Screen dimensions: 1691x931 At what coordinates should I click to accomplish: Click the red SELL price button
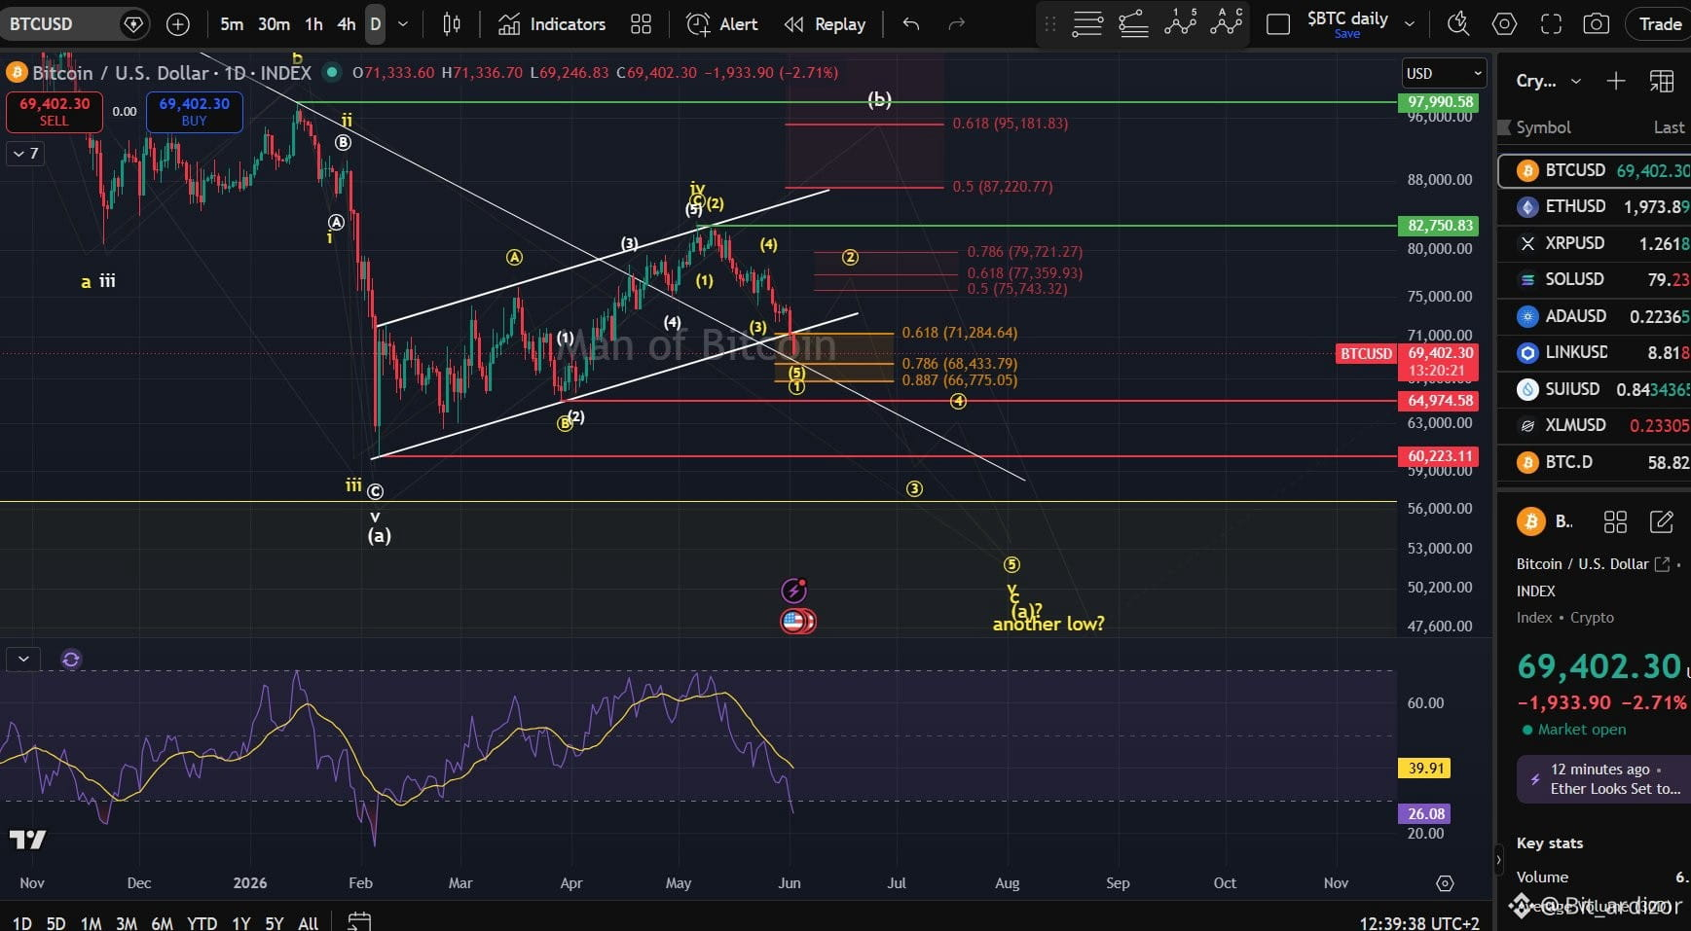55,112
